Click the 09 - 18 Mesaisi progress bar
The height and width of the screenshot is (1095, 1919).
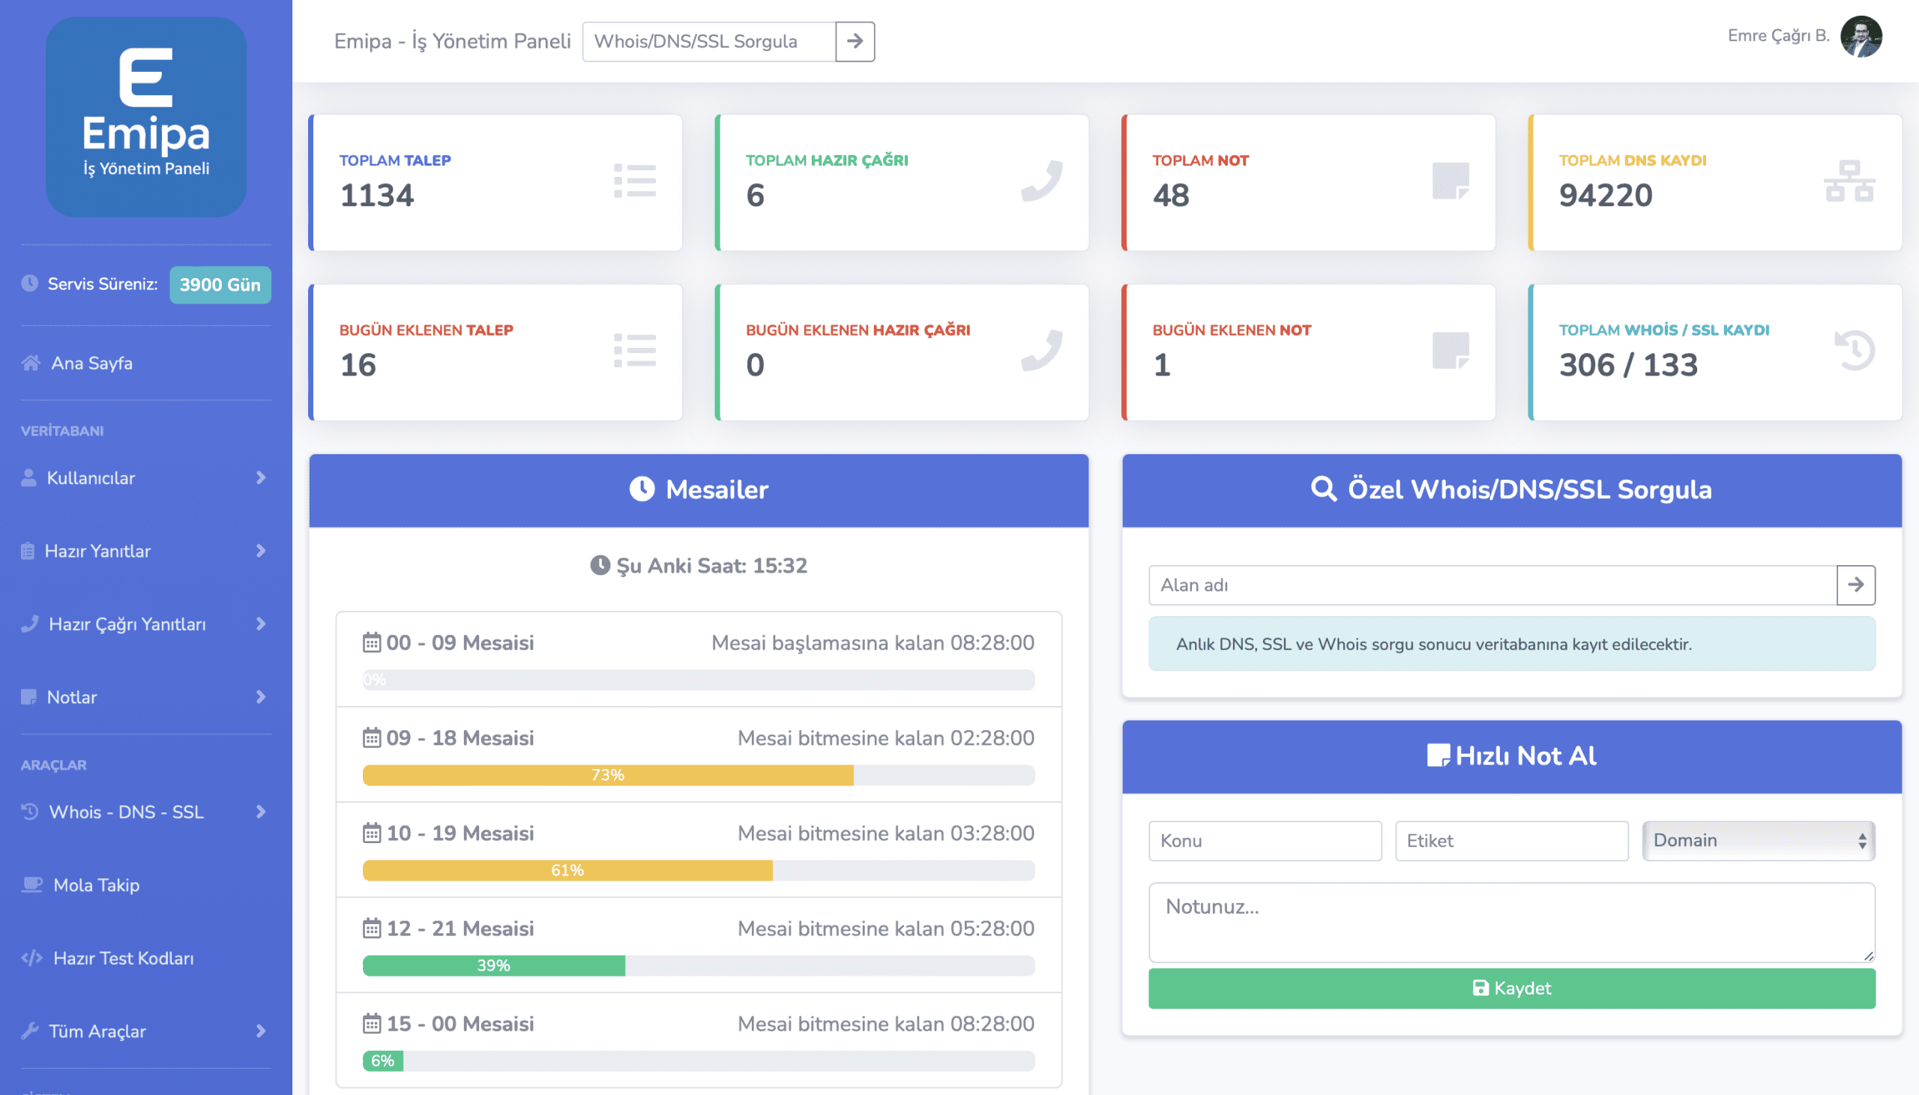click(698, 775)
